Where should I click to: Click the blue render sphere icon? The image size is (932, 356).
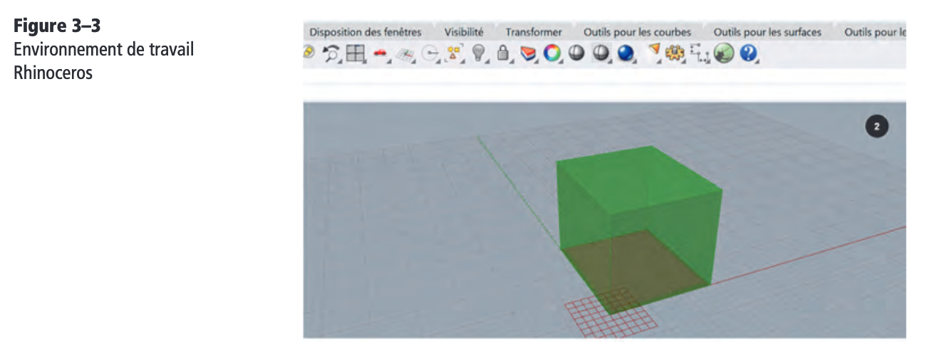tap(626, 53)
